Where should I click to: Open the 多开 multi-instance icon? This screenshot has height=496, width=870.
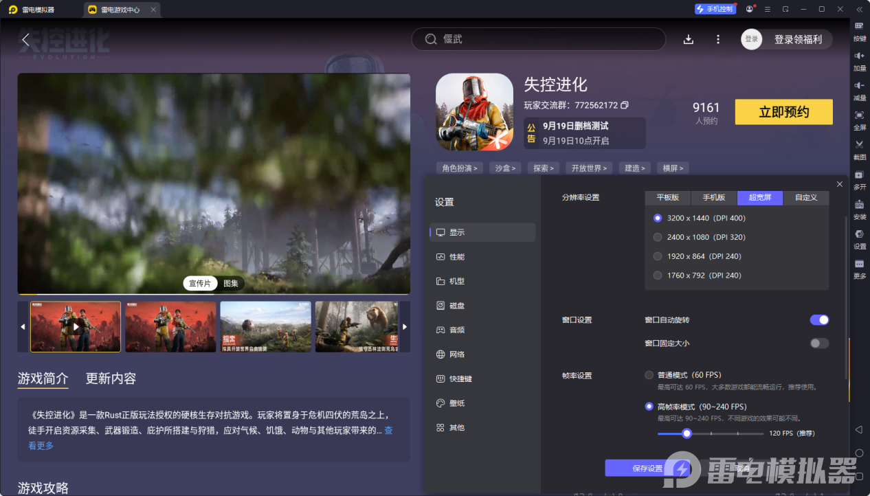859,175
